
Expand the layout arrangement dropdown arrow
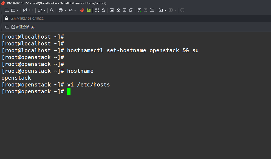[175, 10]
